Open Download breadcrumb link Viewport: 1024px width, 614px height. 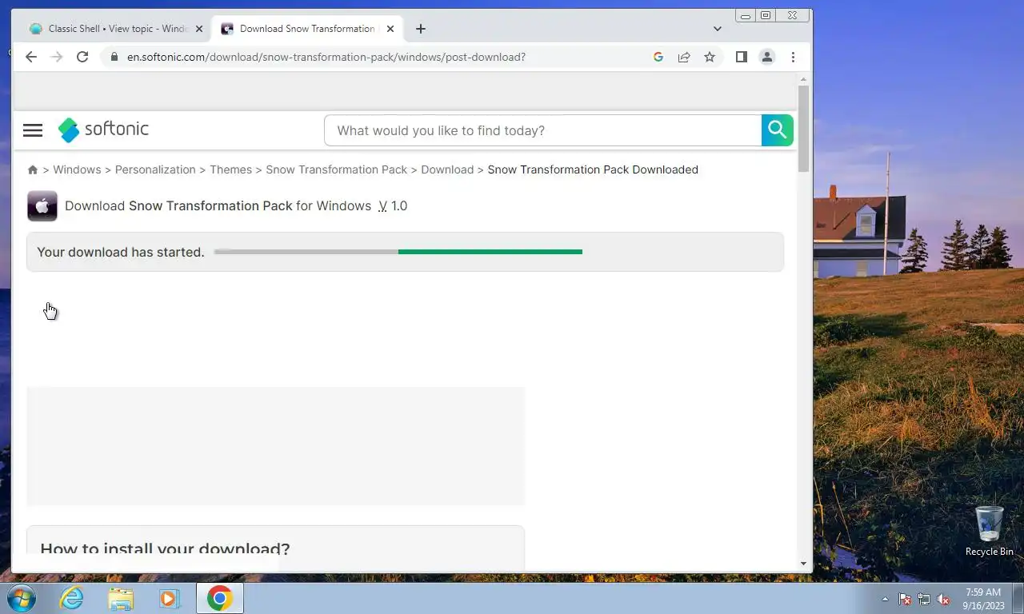[447, 169]
